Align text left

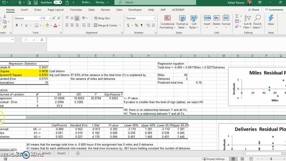[x=67, y=25]
